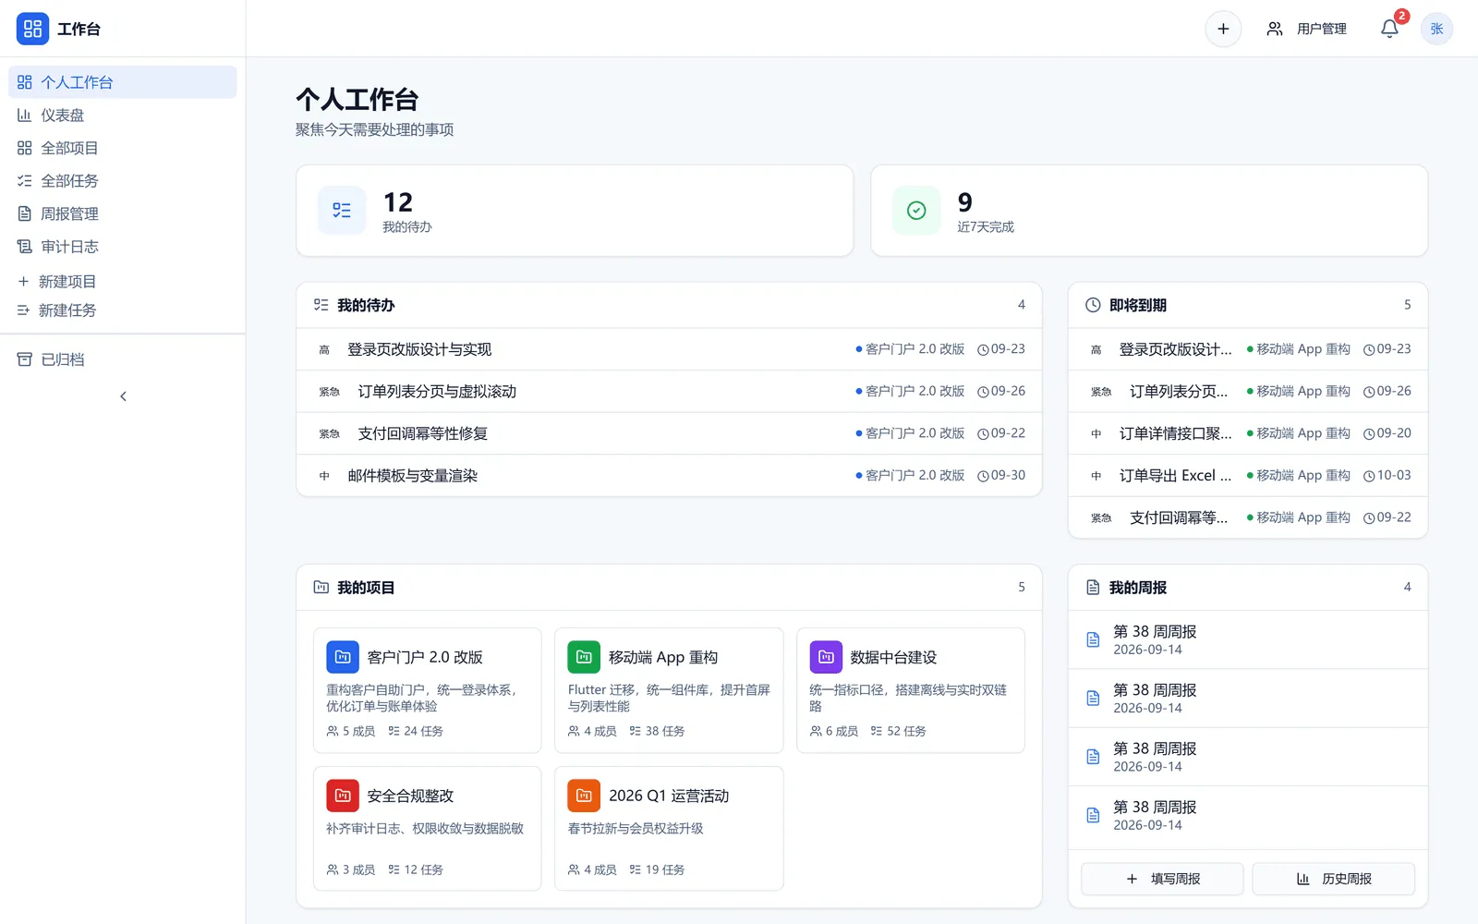This screenshot has width=1478, height=924.
Task: Open the 数据中台建设 project card title
Action: [893, 657]
